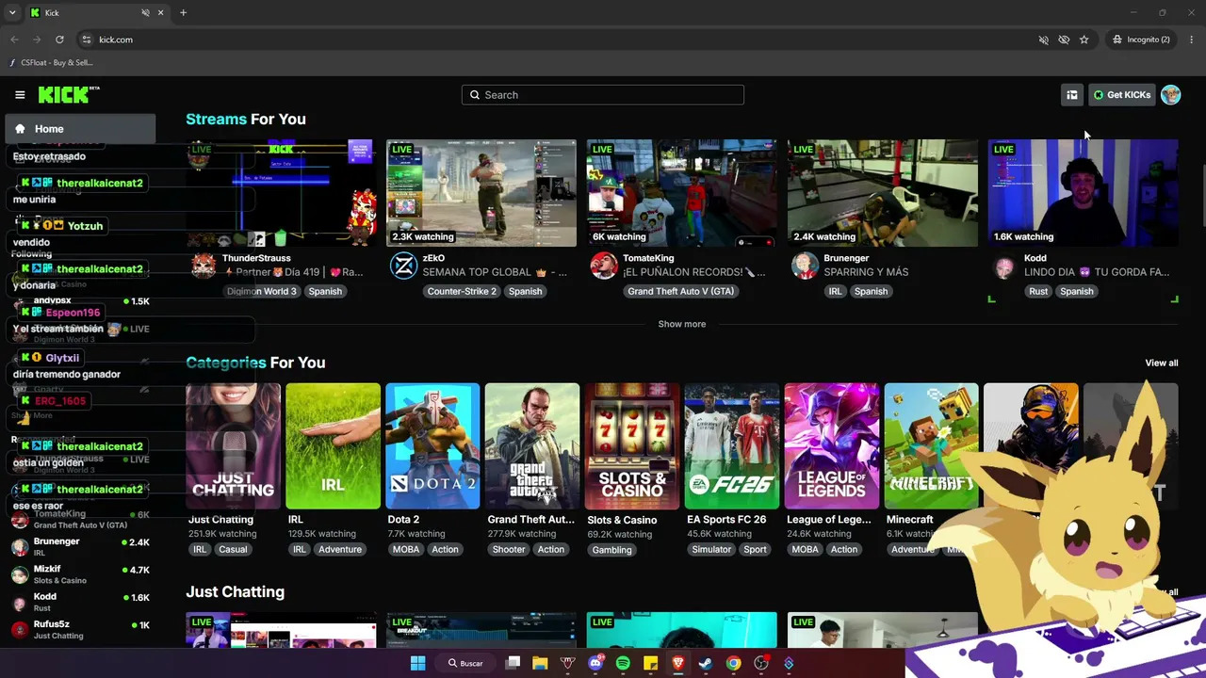Open the user profile avatar menu
Image resolution: width=1206 pixels, height=678 pixels.
tap(1170, 94)
